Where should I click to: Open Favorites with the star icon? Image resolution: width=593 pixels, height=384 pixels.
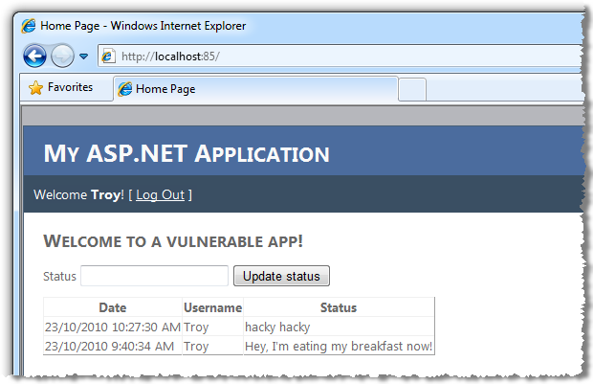pyautogui.click(x=36, y=88)
